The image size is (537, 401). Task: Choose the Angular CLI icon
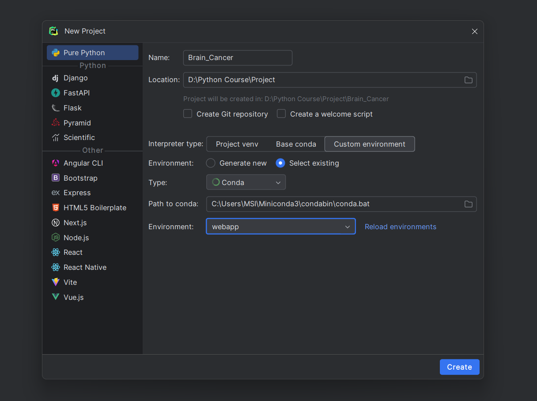coord(55,163)
